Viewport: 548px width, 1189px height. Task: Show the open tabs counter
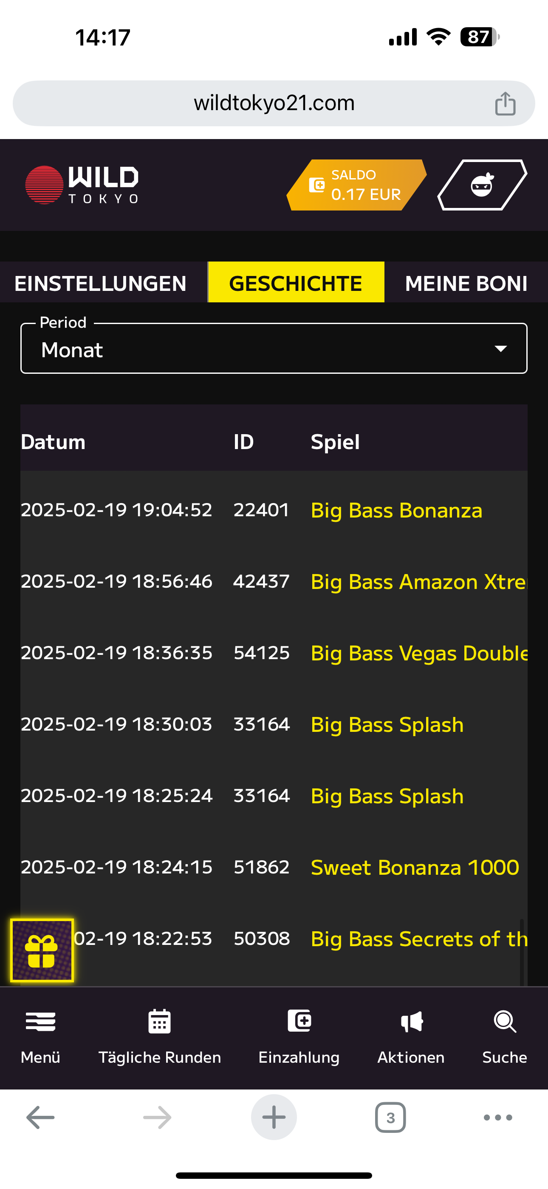pyautogui.click(x=390, y=1118)
